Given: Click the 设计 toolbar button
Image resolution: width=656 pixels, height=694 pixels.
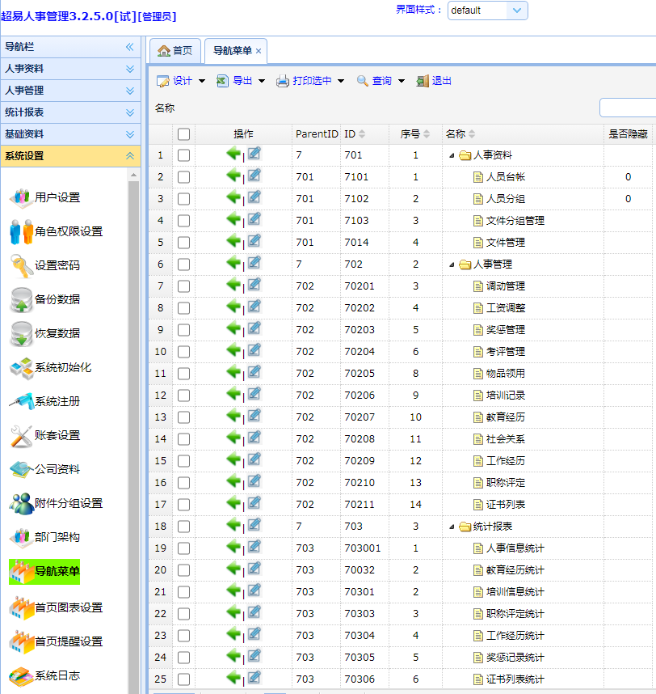Looking at the screenshot, I should (175, 81).
